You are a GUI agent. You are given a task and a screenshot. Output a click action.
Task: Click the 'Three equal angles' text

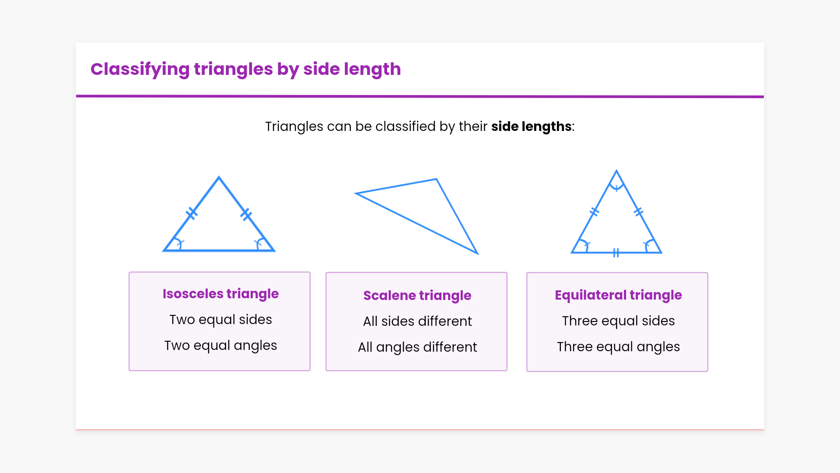click(618, 347)
